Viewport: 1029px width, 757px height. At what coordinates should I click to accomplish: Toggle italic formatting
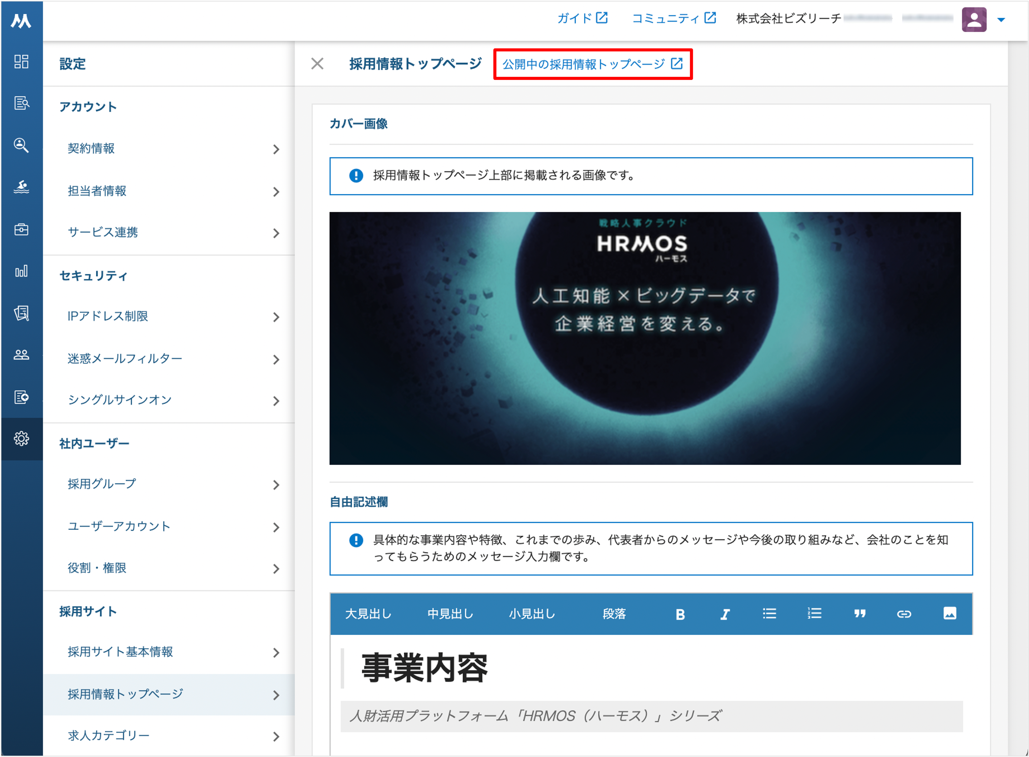724,614
